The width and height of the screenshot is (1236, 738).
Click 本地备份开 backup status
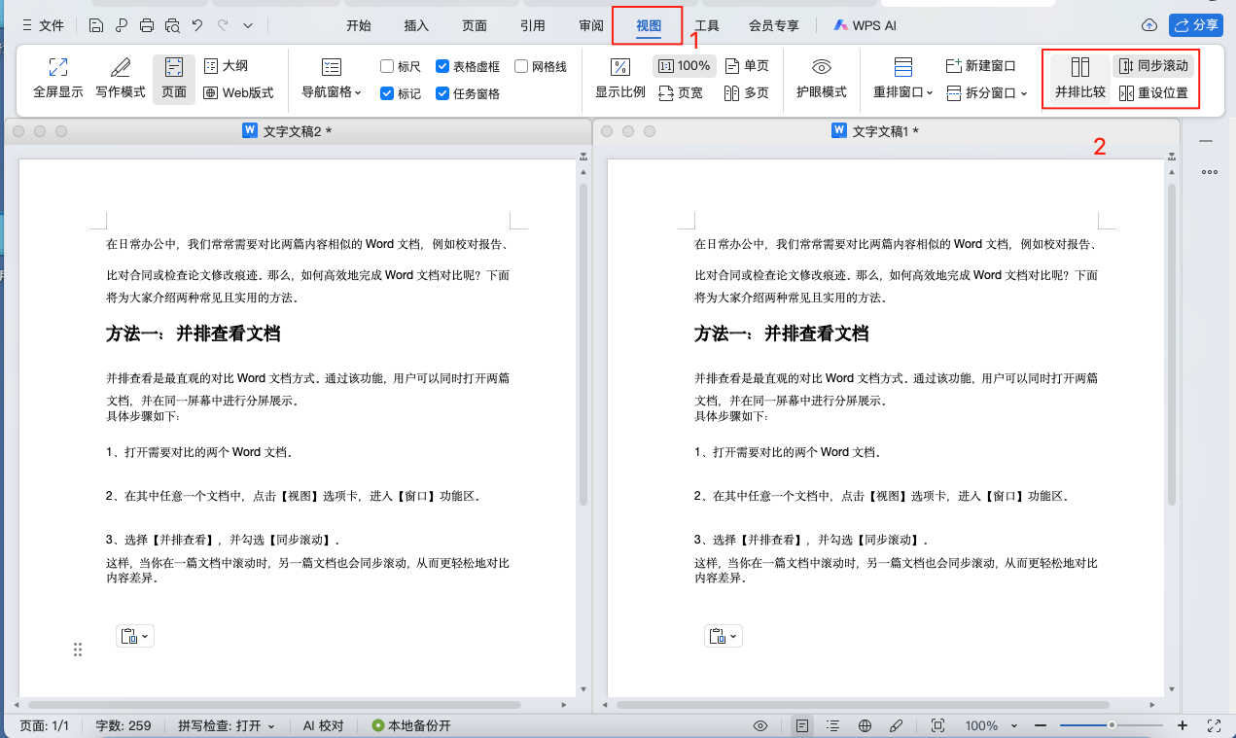click(412, 725)
